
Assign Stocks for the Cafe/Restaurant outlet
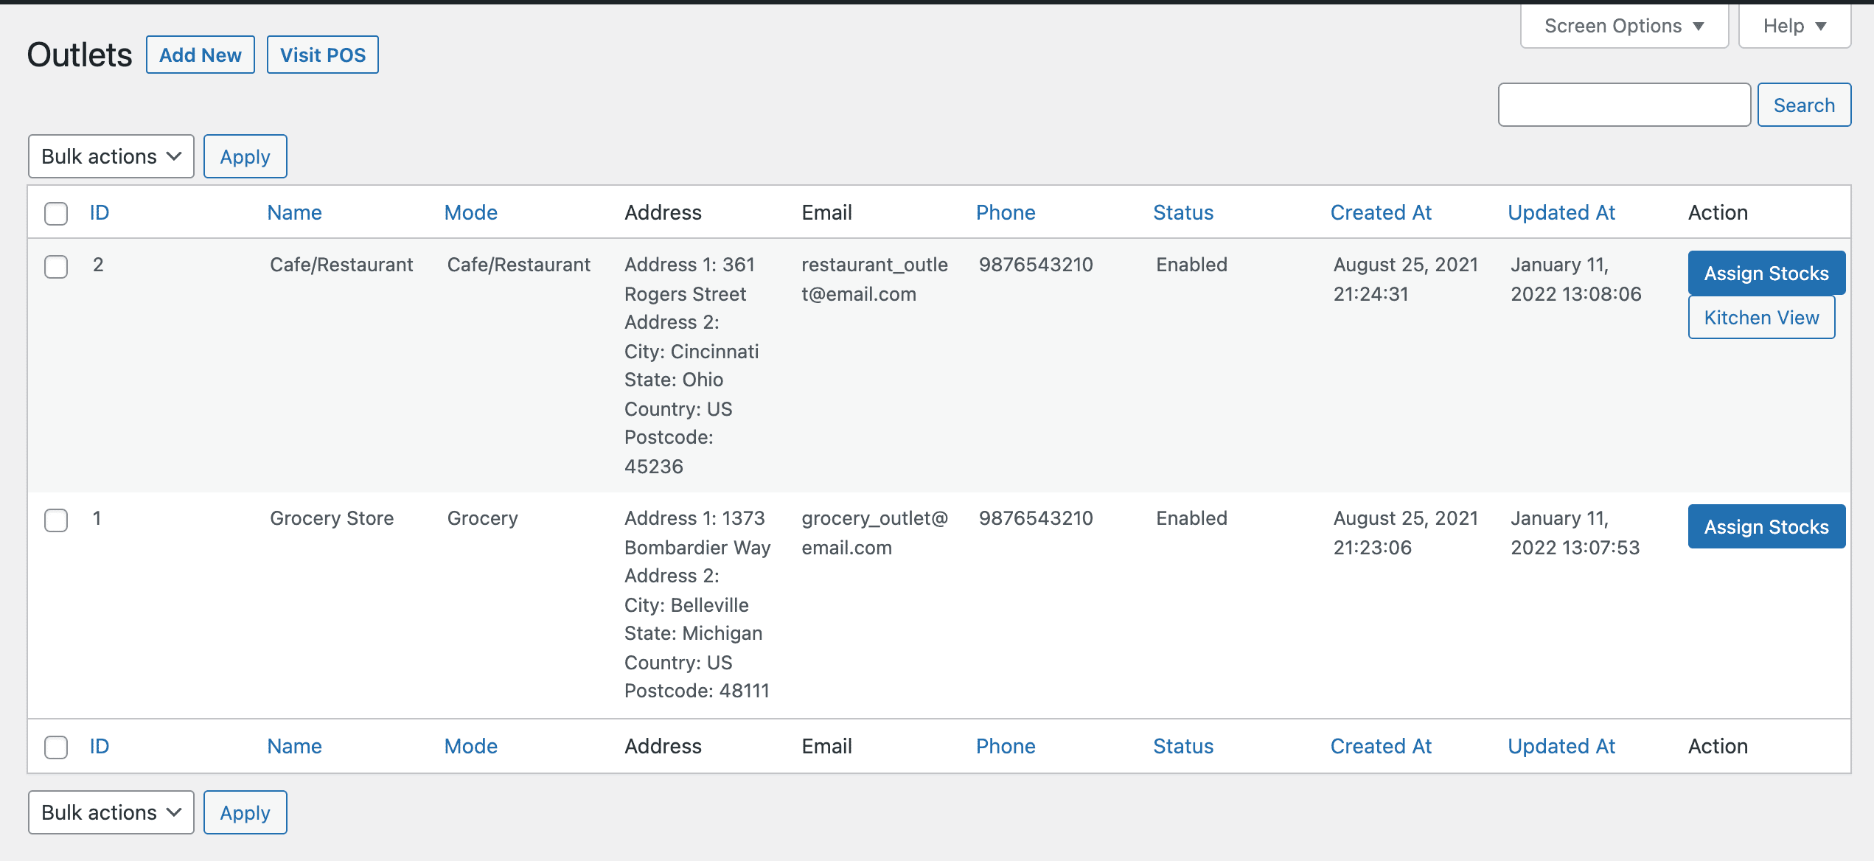[1766, 273]
